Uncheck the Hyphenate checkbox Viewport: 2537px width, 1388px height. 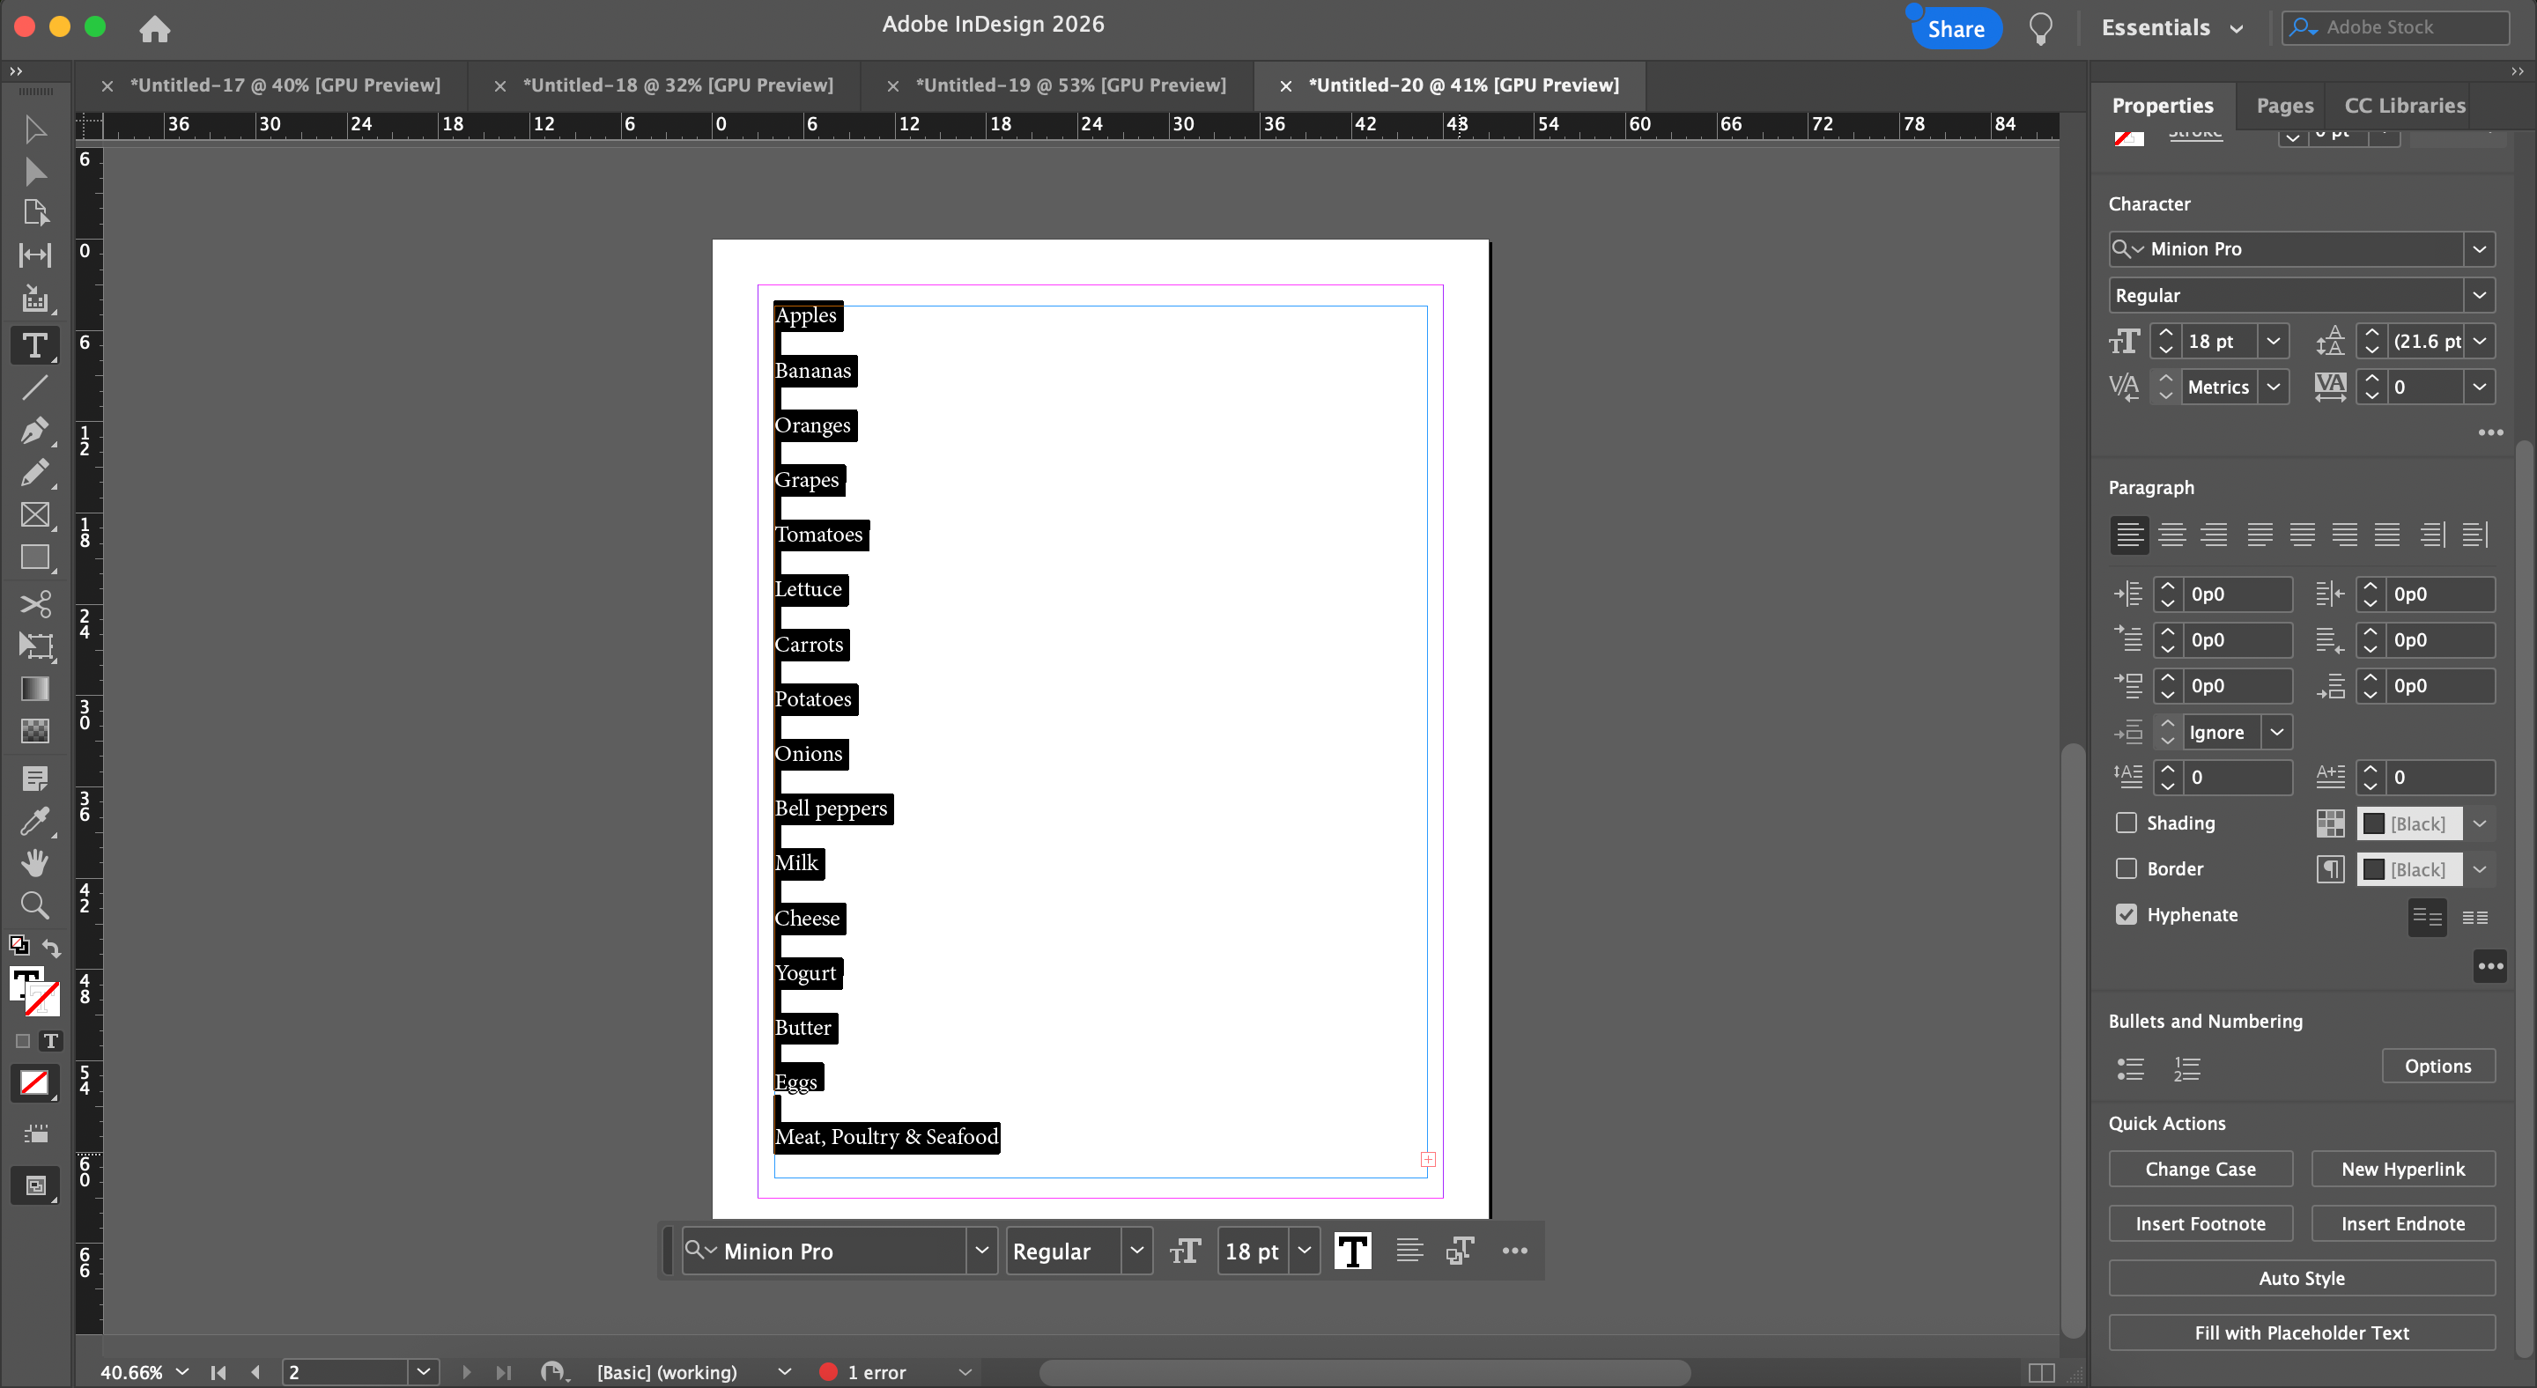pos(2126,914)
